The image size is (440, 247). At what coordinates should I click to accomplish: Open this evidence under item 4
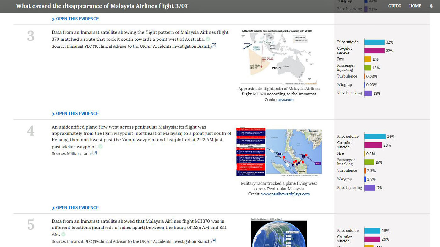[75, 208]
